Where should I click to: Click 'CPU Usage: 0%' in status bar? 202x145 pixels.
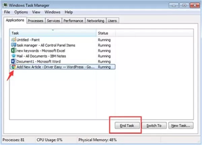pyautogui.click(x=49, y=140)
